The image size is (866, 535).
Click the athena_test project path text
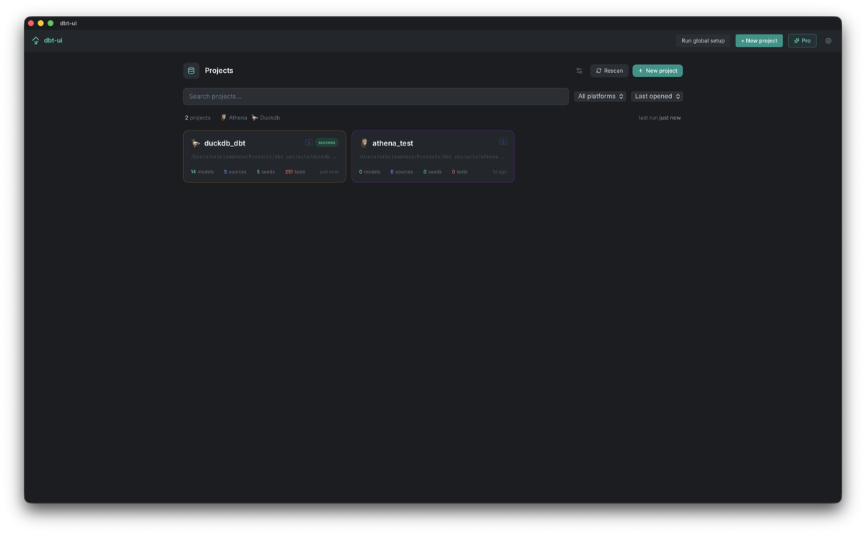pyautogui.click(x=432, y=156)
